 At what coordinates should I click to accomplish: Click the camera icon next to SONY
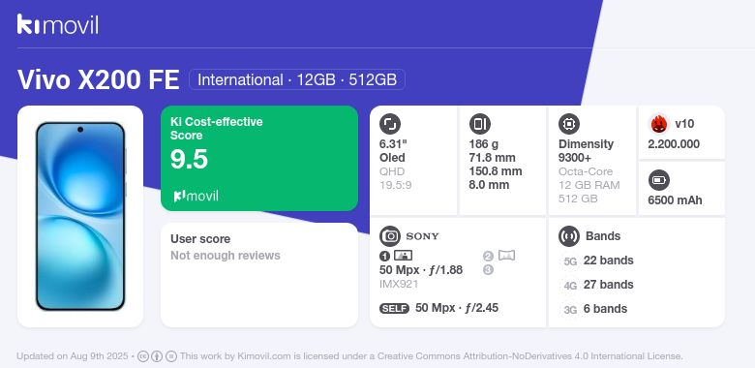(x=390, y=236)
